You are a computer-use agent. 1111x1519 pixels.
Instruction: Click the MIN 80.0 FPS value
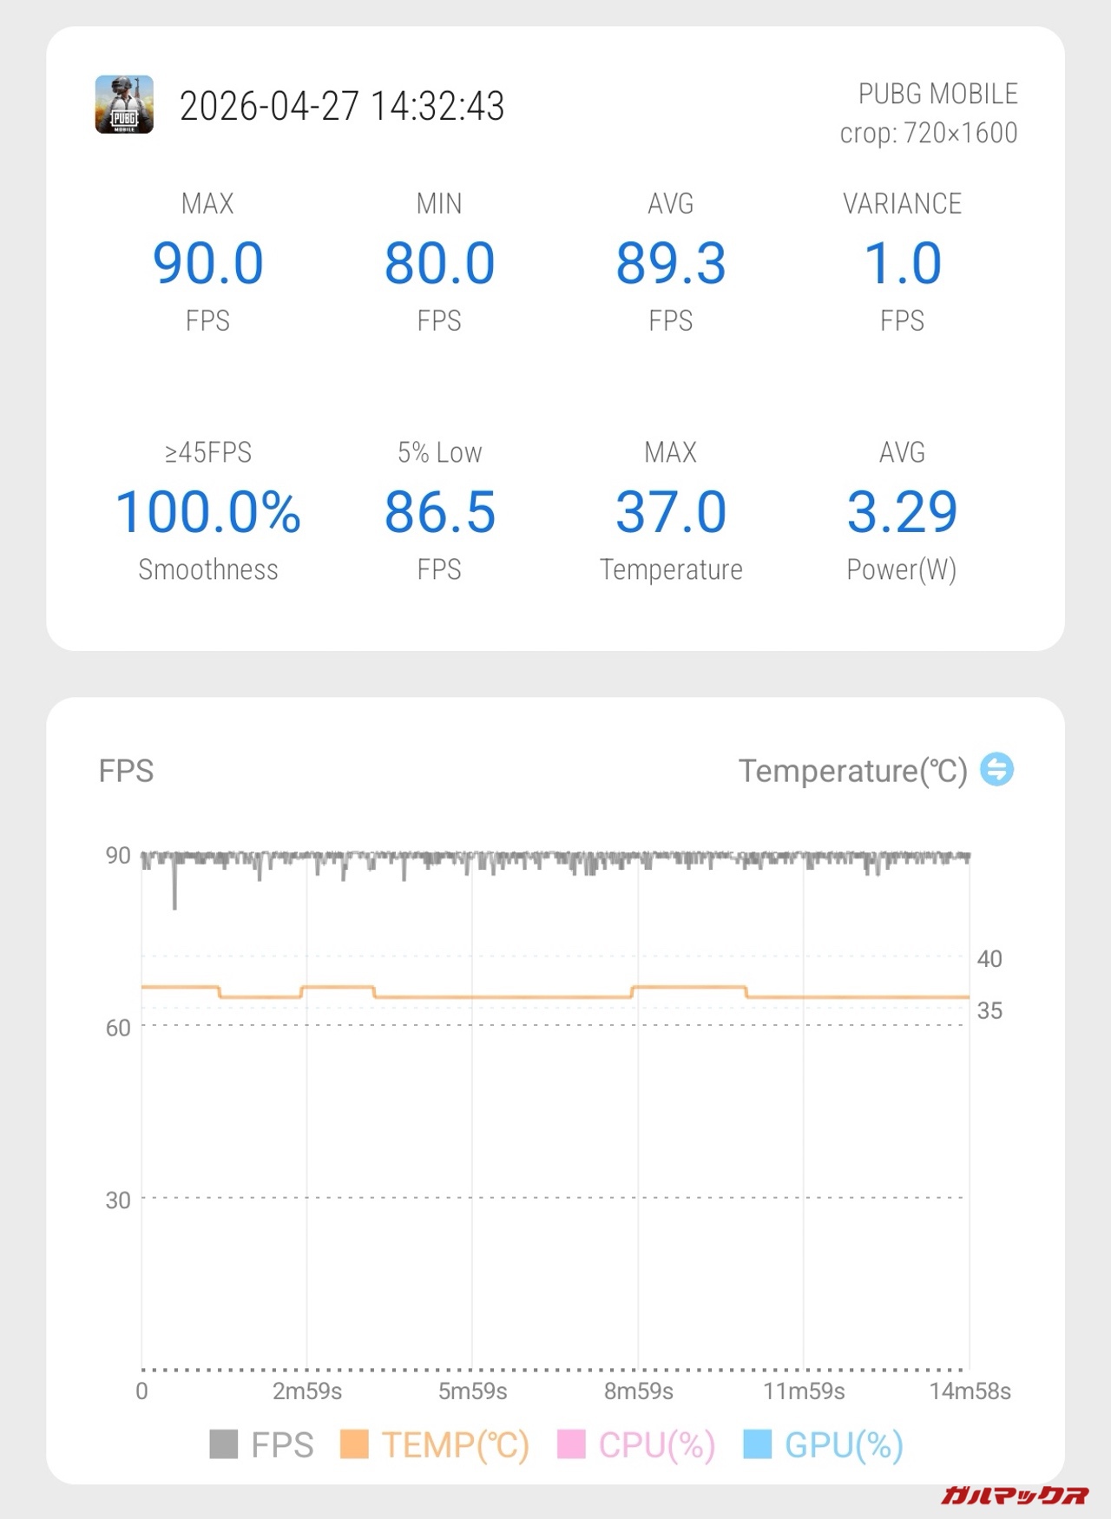click(439, 263)
